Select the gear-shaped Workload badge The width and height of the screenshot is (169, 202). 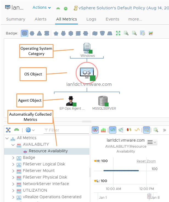pos(32,33)
